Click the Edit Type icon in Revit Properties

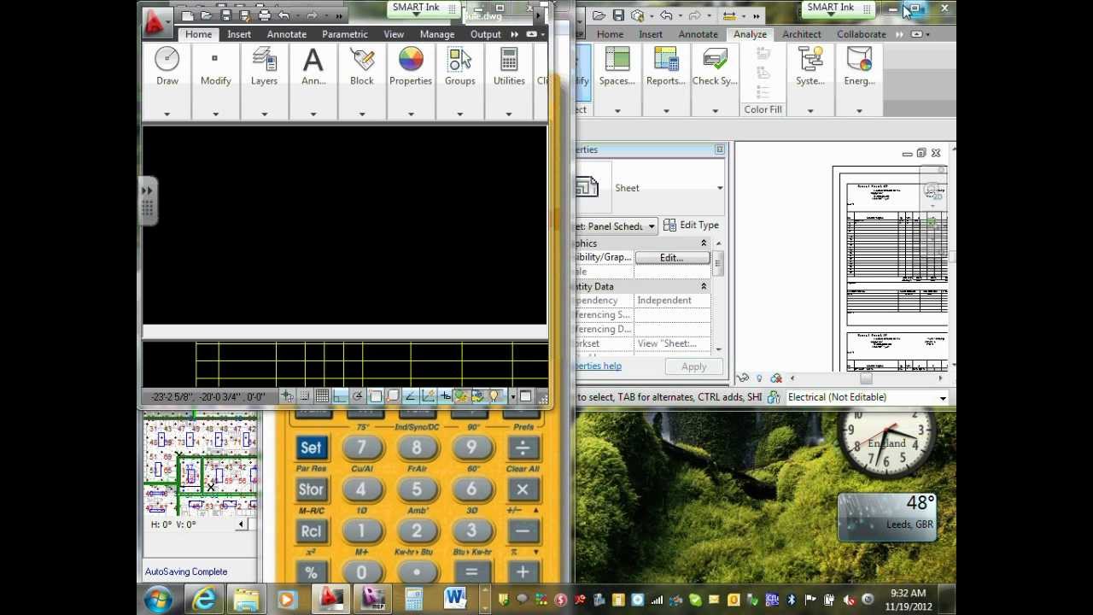pyautogui.click(x=669, y=225)
